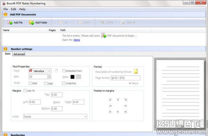
Task: Open the Edit menu
Action: 14,9
